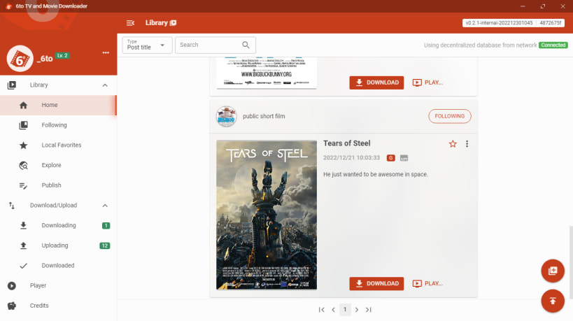Click the Local Favorites star icon
The height and width of the screenshot is (321, 573).
pyautogui.click(x=23, y=145)
